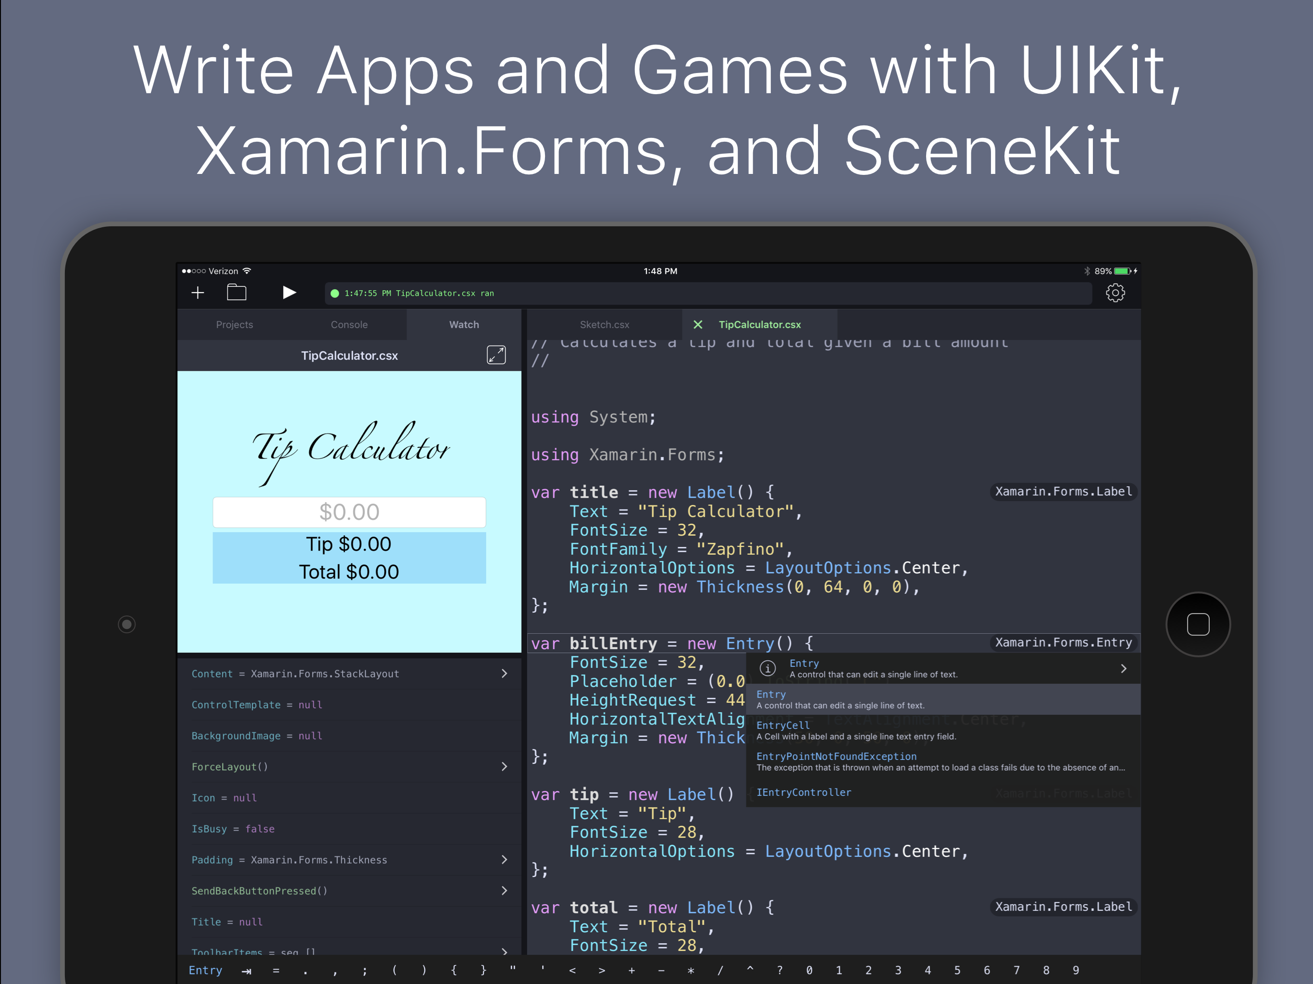The width and height of the screenshot is (1313, 984).
Task: Select the Title = null row
Action: tap(349, 922)
